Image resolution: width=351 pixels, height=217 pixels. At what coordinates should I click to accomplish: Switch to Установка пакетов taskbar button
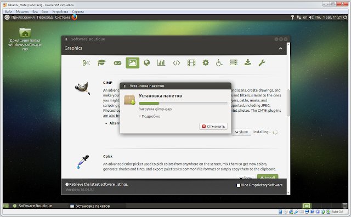[x=98, y=206]
